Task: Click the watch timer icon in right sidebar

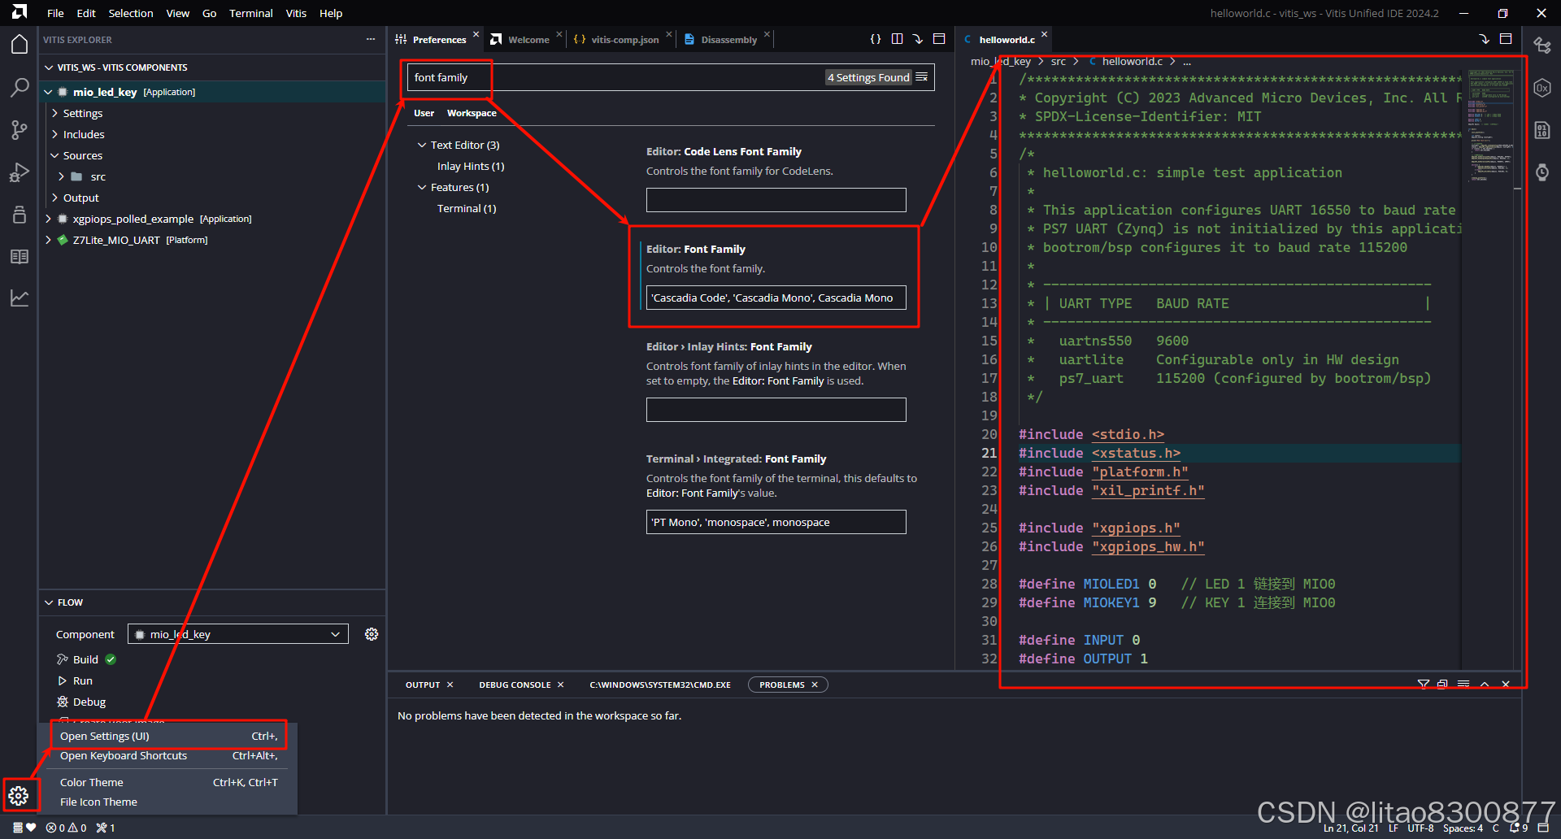Action: click(1542, 172)
